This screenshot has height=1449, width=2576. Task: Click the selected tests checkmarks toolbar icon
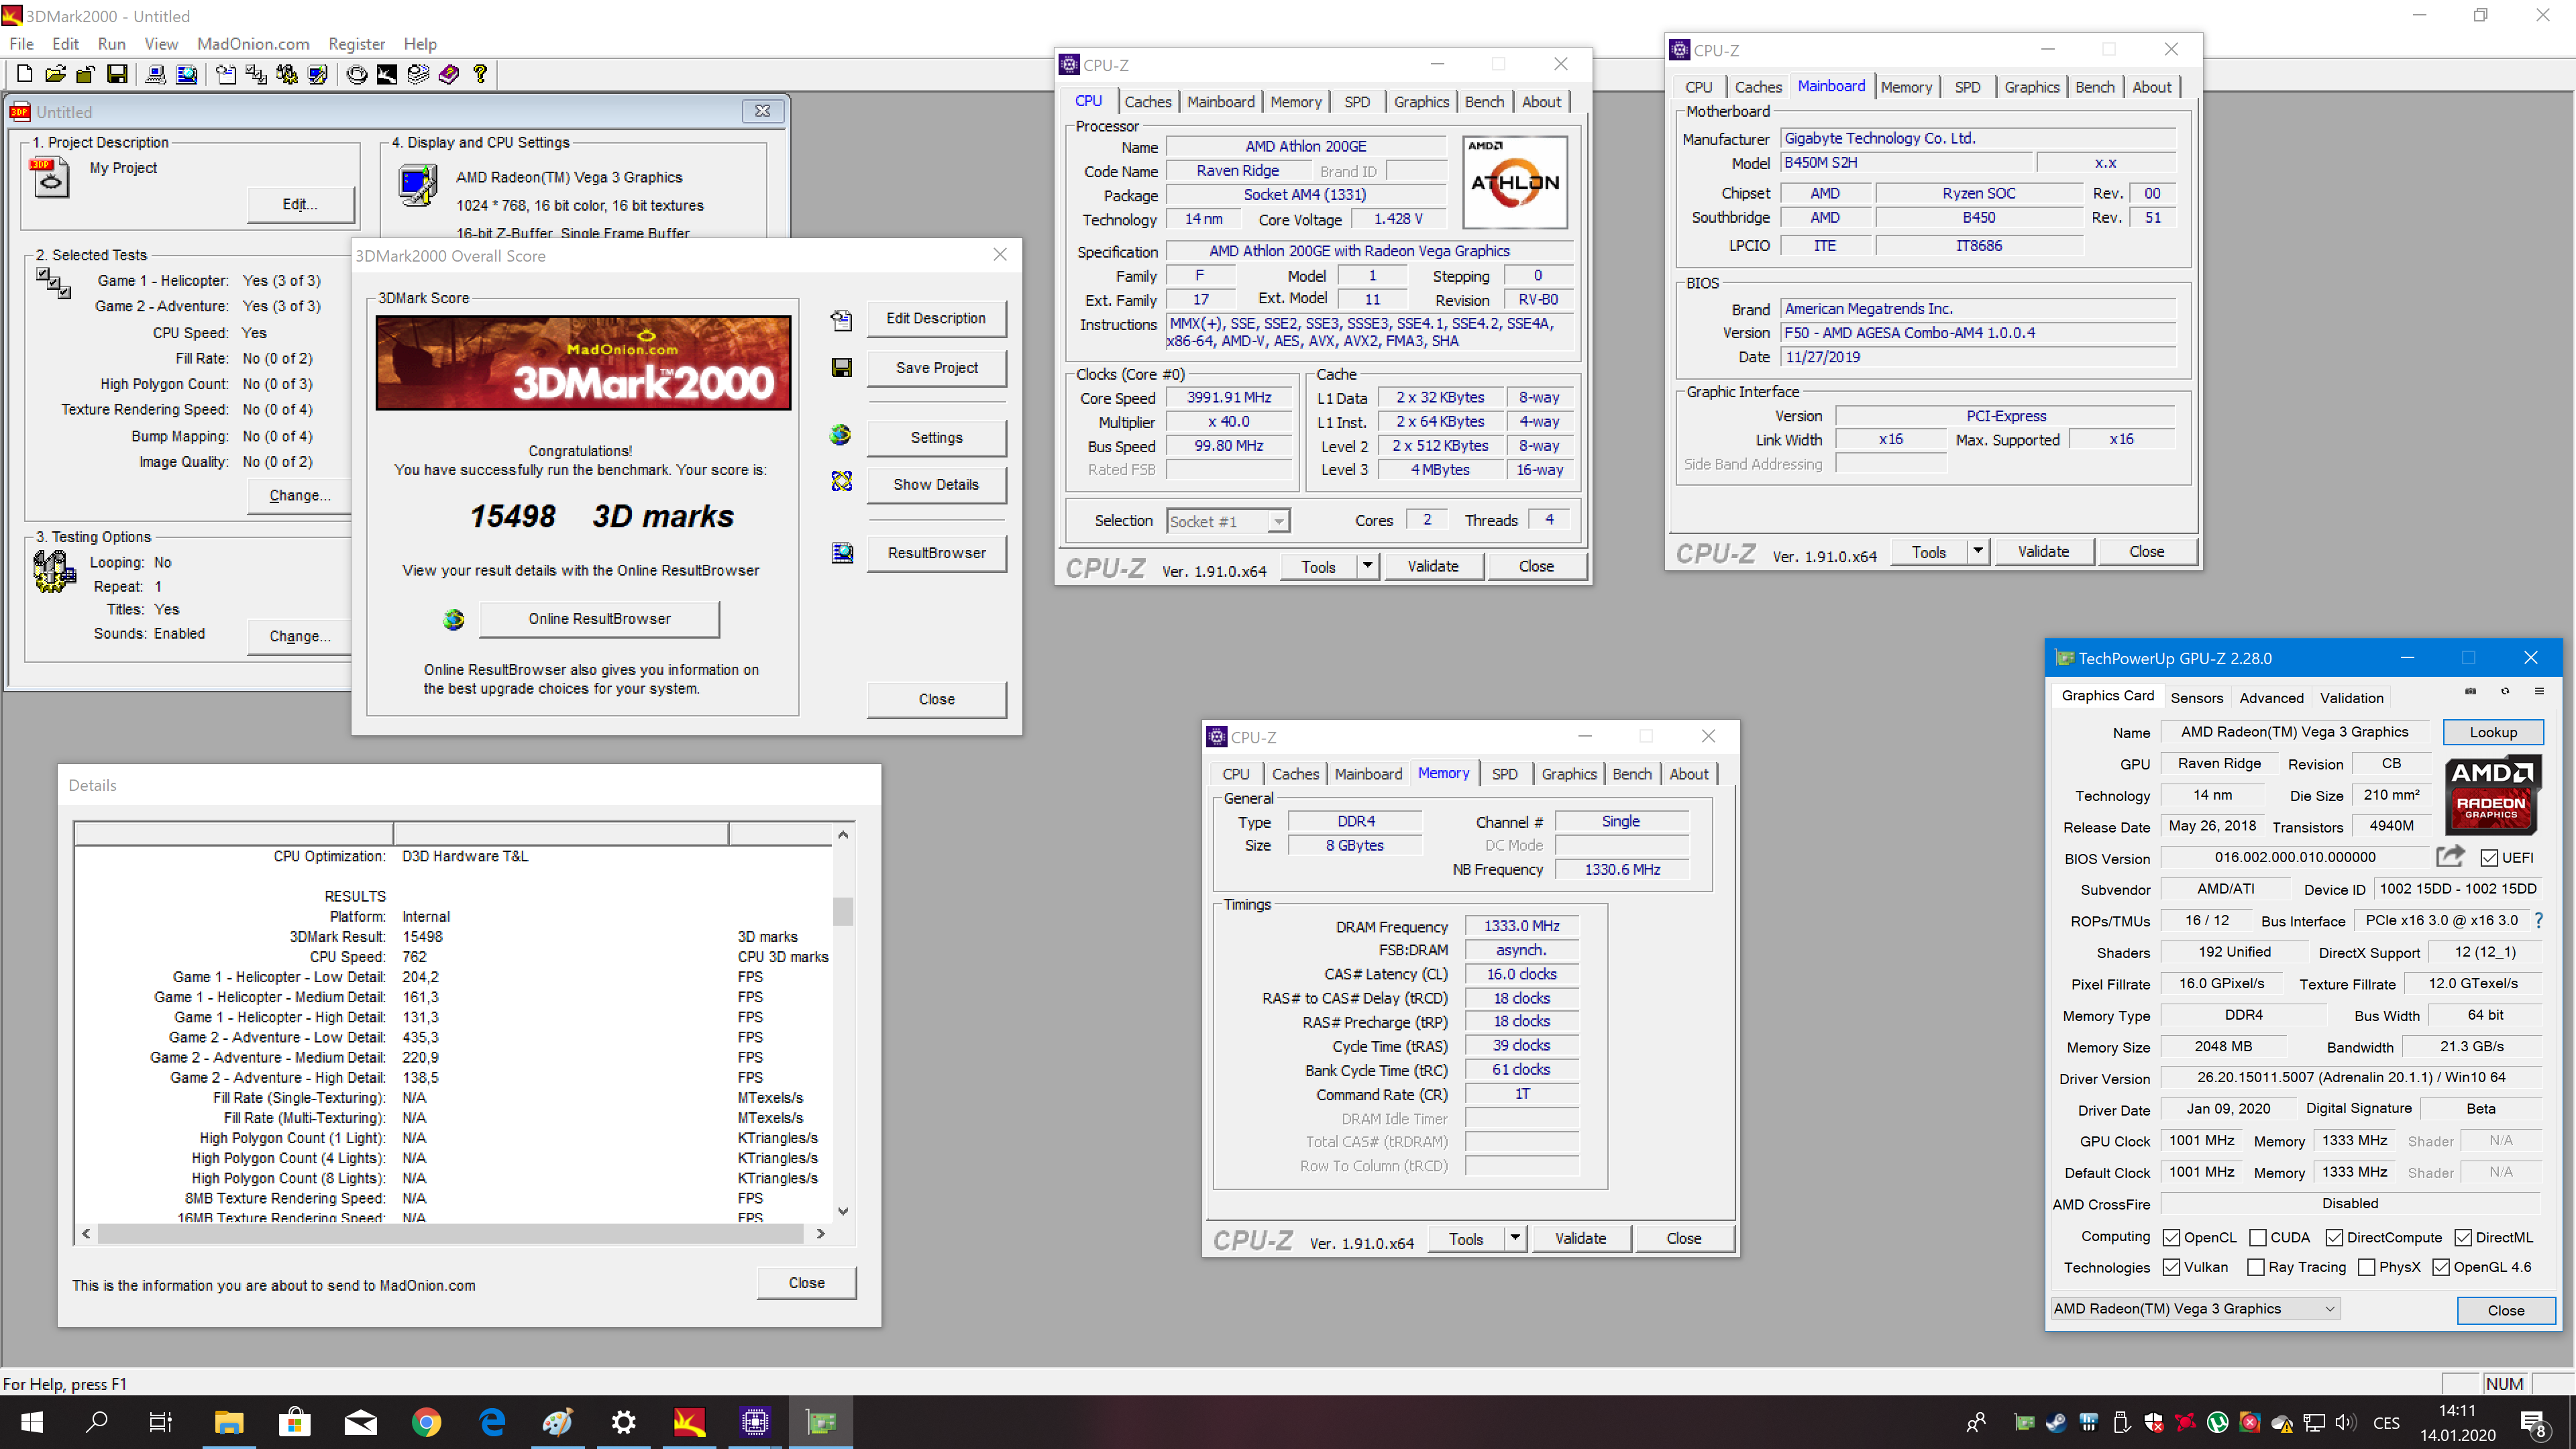[256, 74]
